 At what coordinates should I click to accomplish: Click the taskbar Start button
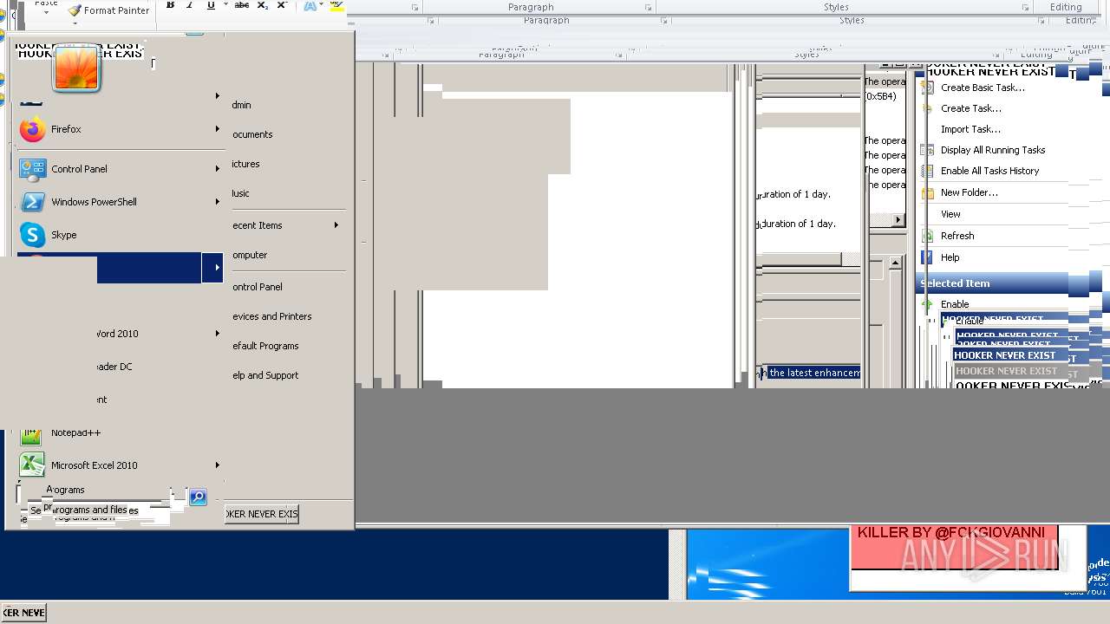point(23,613)
